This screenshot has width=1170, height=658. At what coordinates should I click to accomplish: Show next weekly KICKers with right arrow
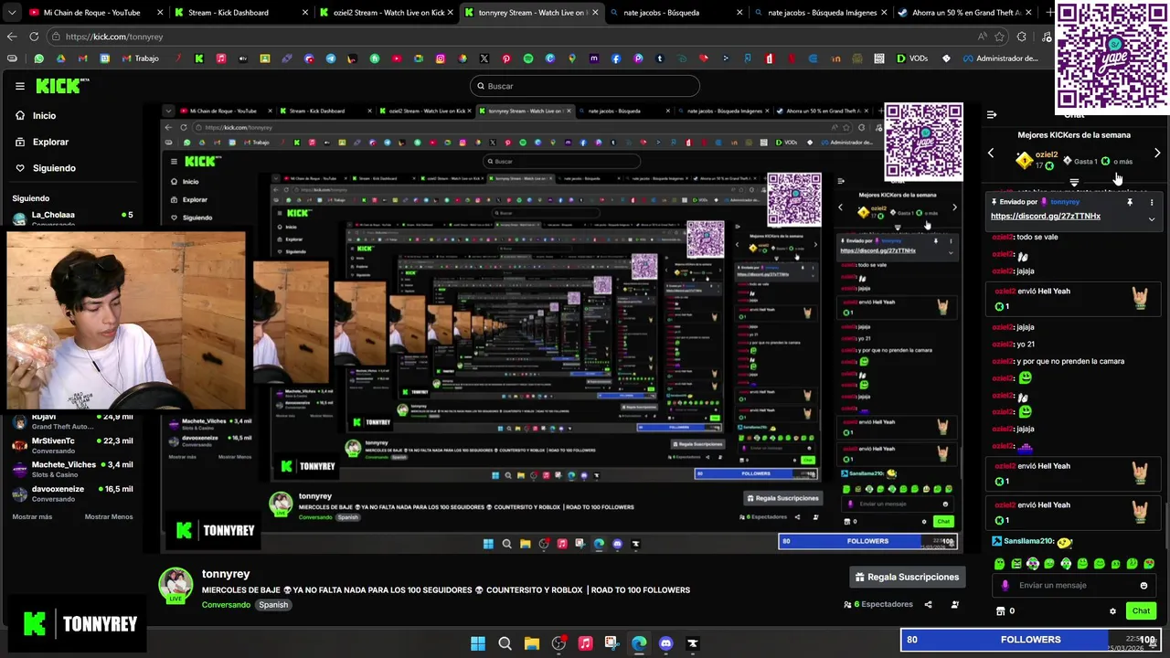(x=1157, y=154)
